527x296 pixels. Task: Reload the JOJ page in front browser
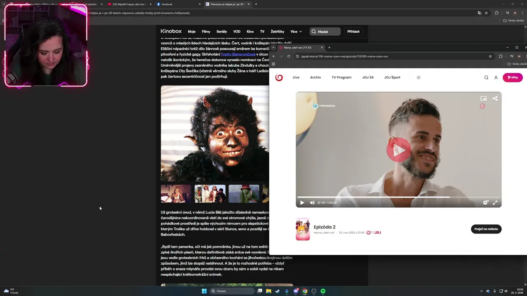point(288,56)
